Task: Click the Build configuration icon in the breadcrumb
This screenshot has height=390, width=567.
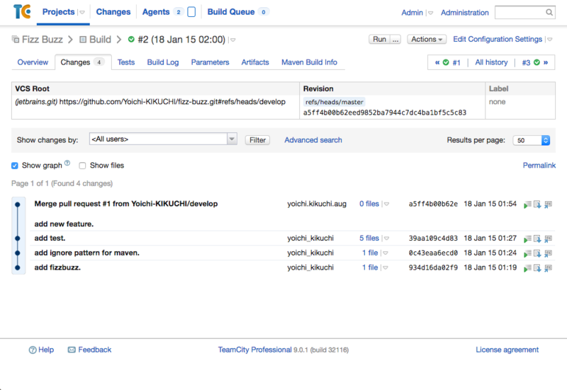Action: [83, 40]
